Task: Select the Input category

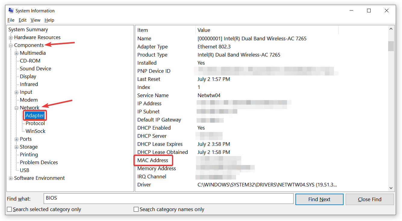Action: (x=26, y=92)
